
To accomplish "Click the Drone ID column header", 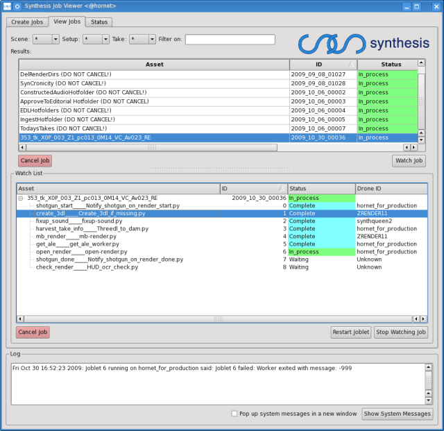I will tap(391, 189).
